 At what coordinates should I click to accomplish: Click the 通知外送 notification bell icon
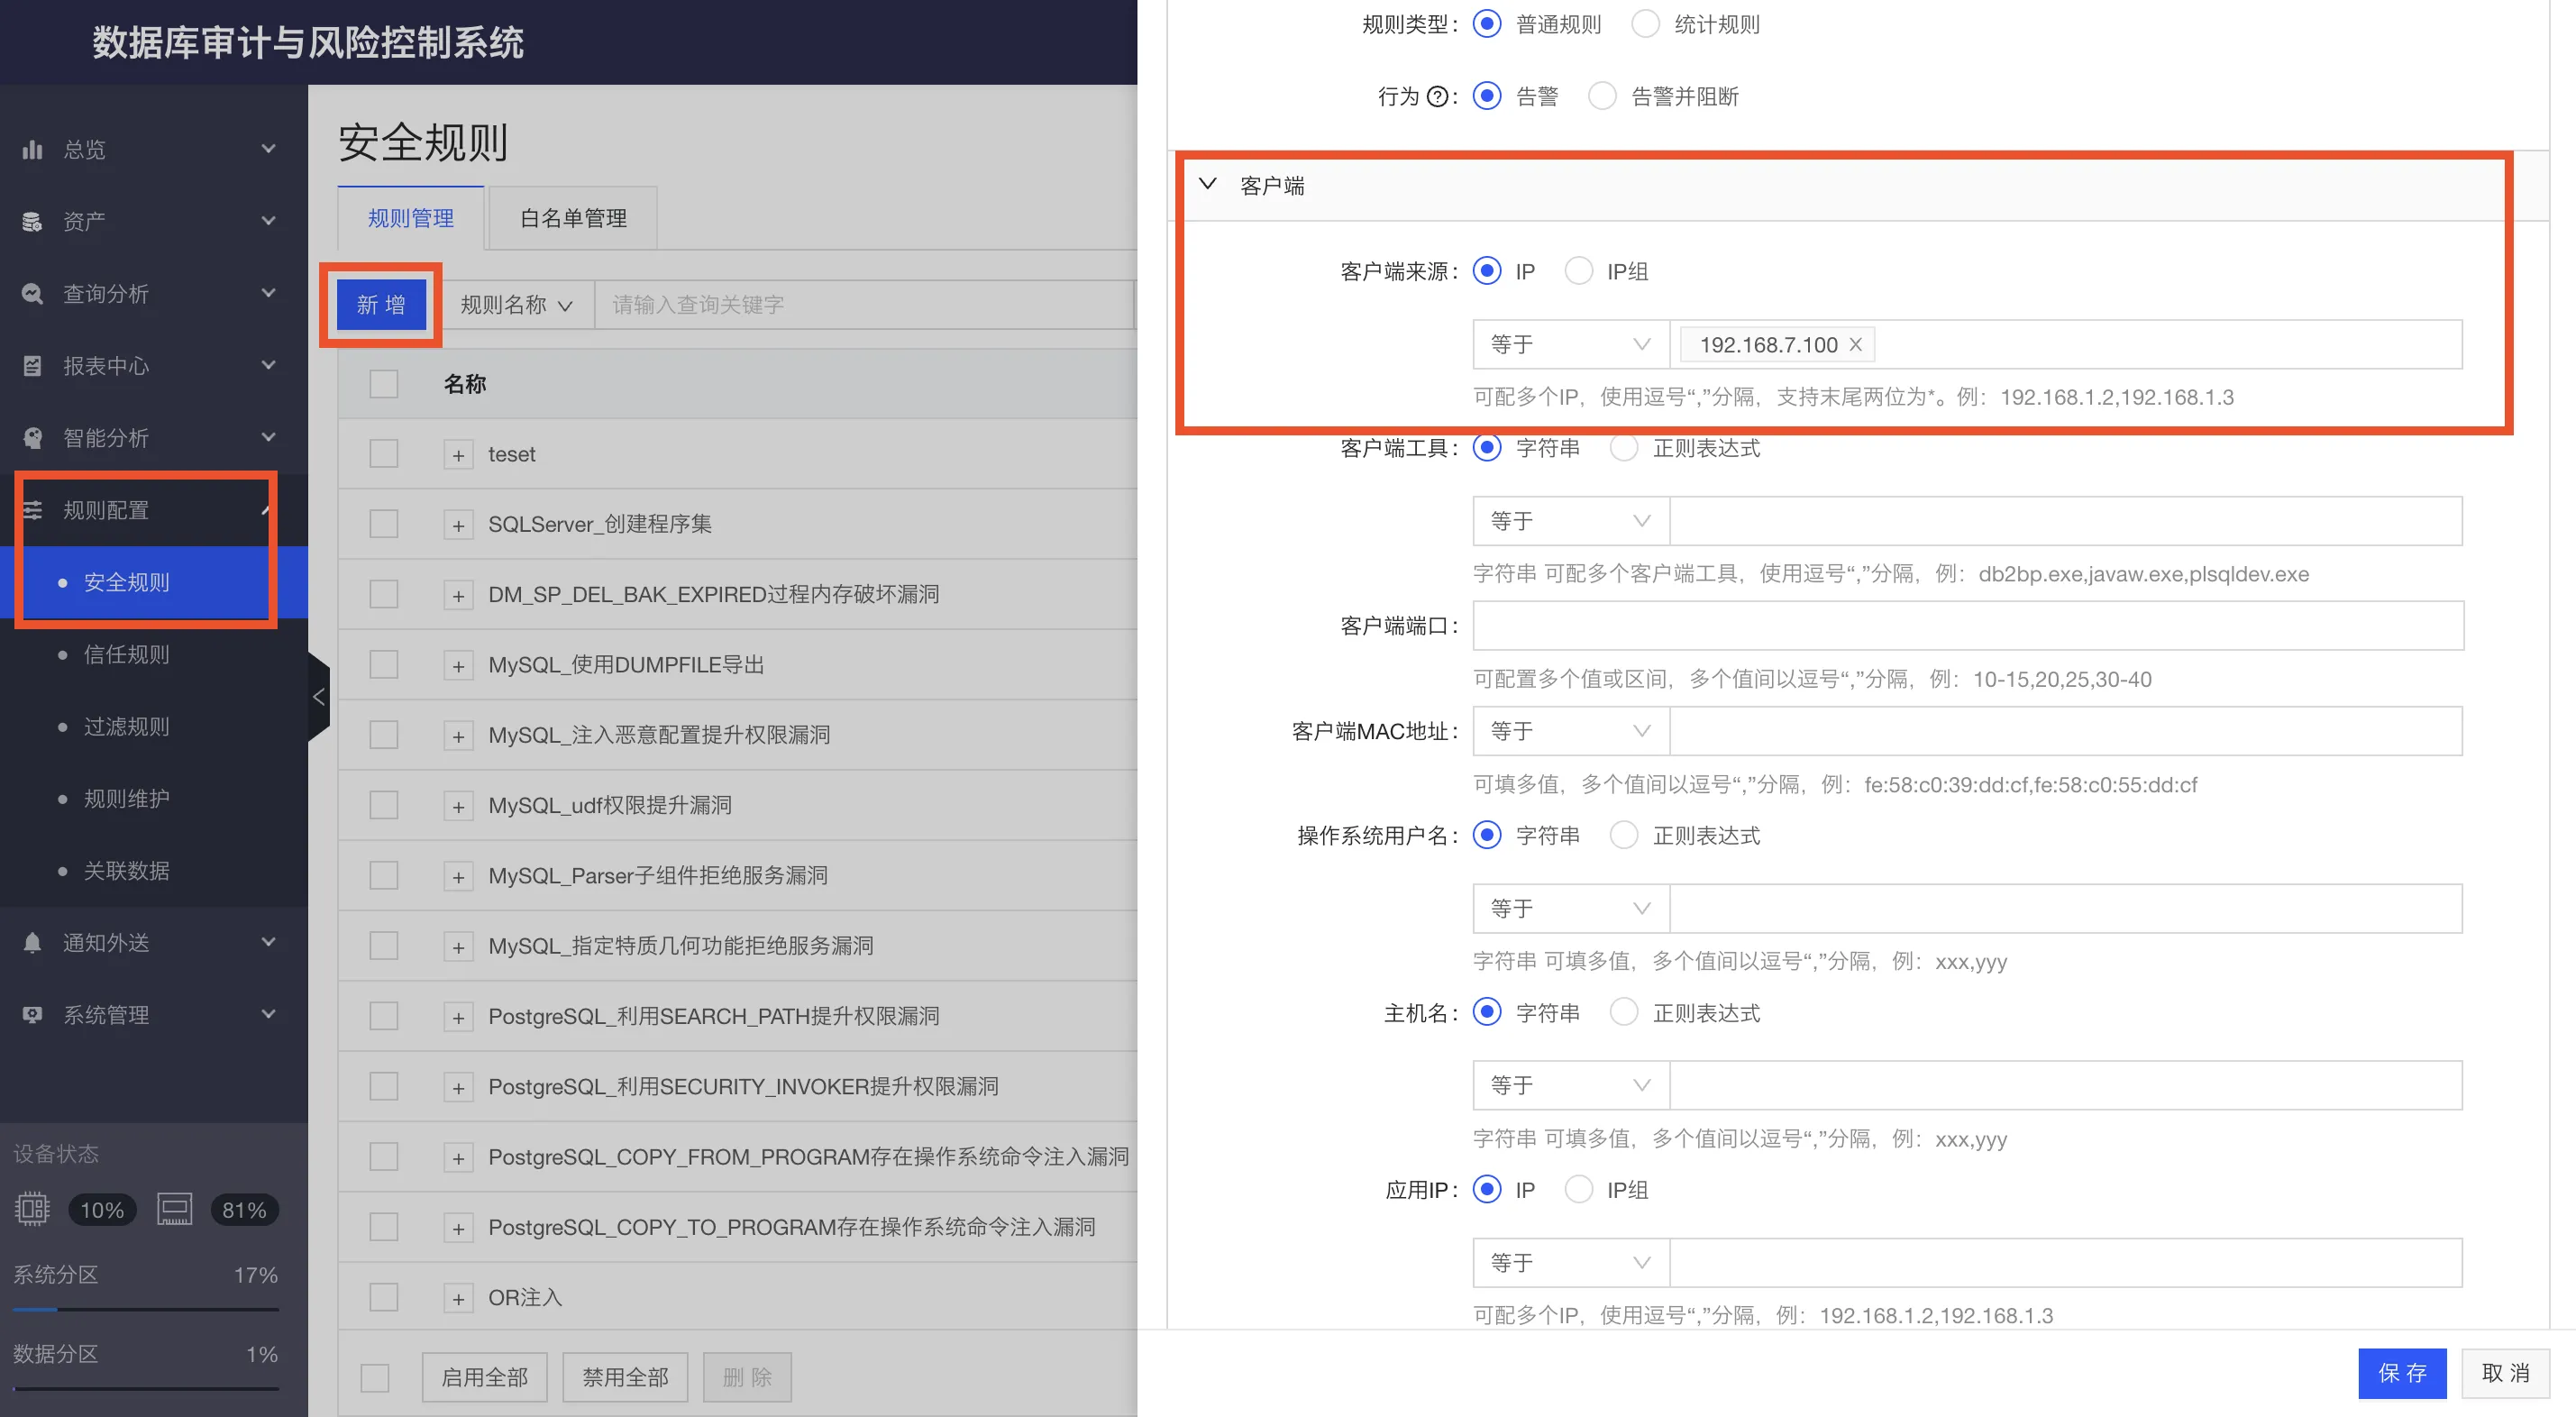33,942
